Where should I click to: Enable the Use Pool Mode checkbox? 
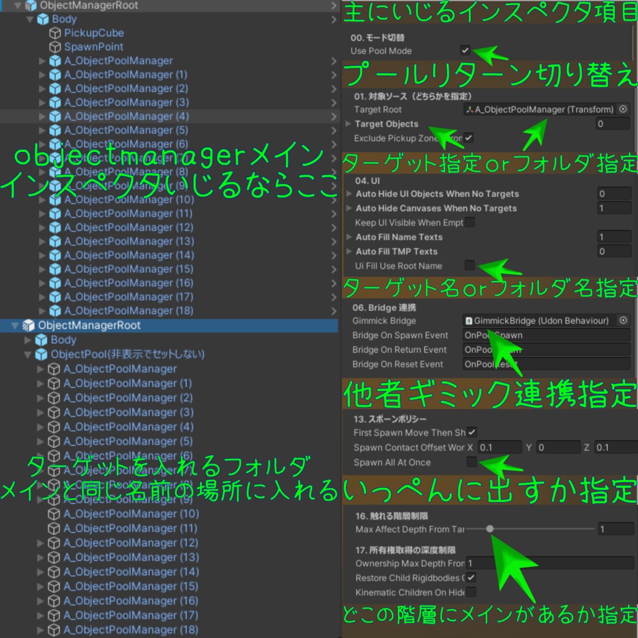point(464,51)
